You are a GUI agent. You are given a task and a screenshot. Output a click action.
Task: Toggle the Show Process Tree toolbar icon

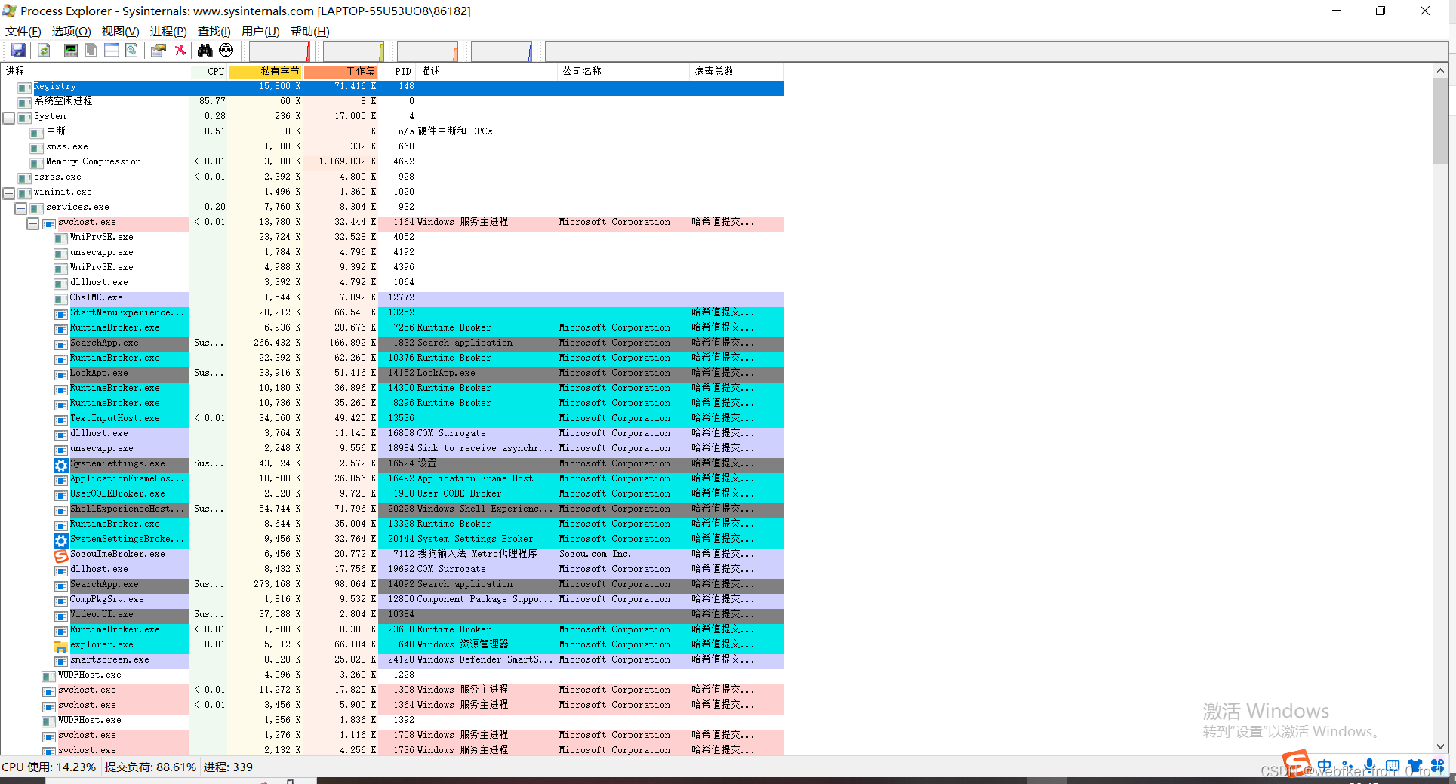(91, 51)
